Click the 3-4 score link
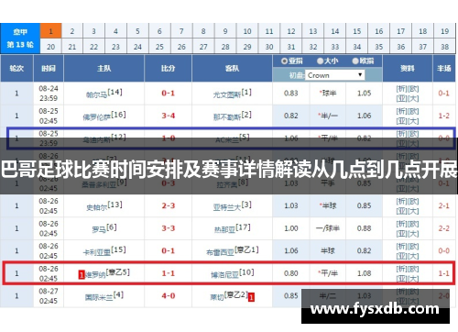Screen dimensions: 458x332 168,116
